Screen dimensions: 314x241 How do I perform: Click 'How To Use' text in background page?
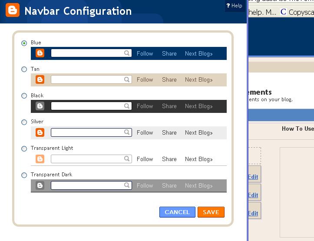coord(298,129)
